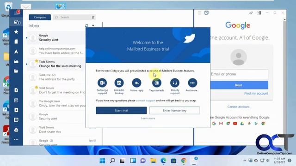This screenshot has height=166, width=296.
Task: Open Sent arrow icon in sidebar
Action: pos(16,52)
